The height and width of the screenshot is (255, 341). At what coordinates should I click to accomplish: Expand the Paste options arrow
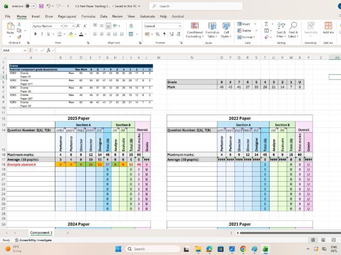pos(10,37)
